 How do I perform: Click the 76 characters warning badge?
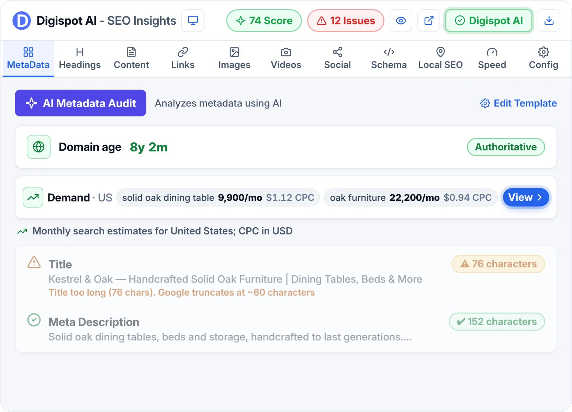point(498,264)
